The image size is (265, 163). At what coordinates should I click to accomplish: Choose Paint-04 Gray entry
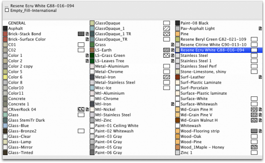109,142
